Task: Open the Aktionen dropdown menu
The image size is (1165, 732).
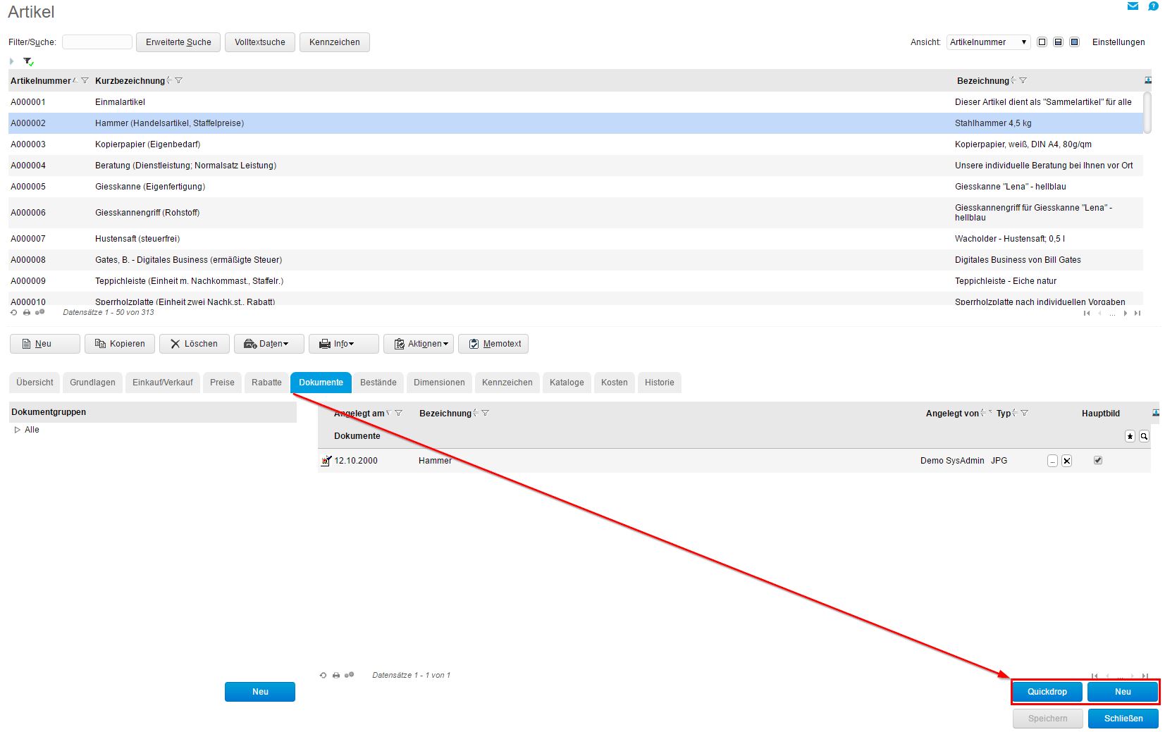Action: [419, 344]
